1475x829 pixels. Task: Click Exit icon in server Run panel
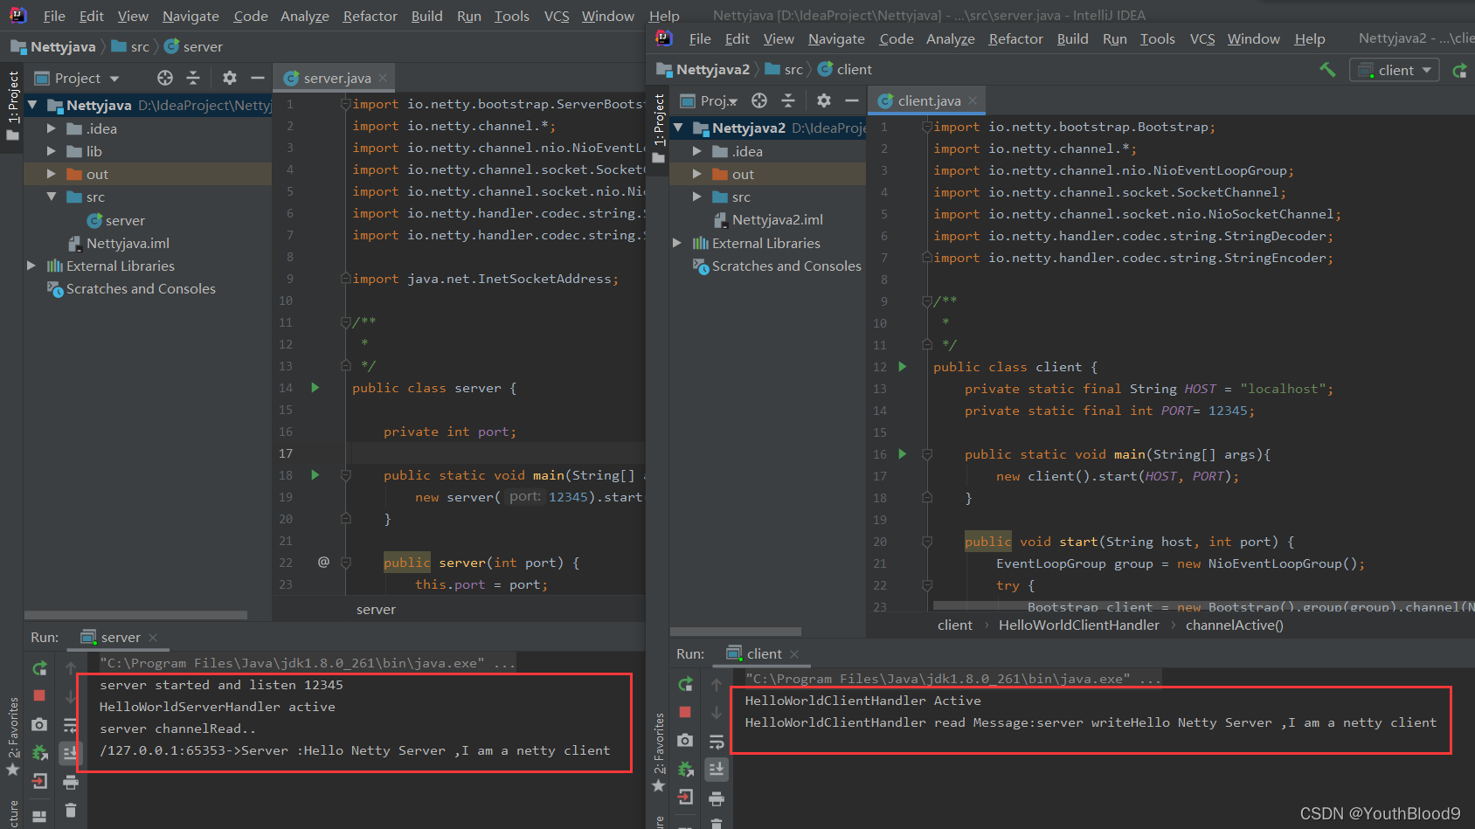click(x=39, y=782)
